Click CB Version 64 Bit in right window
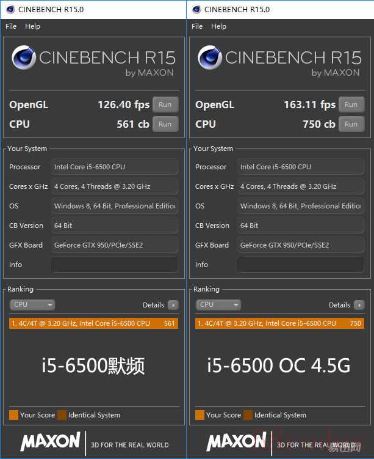This screenshot has width=374, height=459. (x=301, y=226)
